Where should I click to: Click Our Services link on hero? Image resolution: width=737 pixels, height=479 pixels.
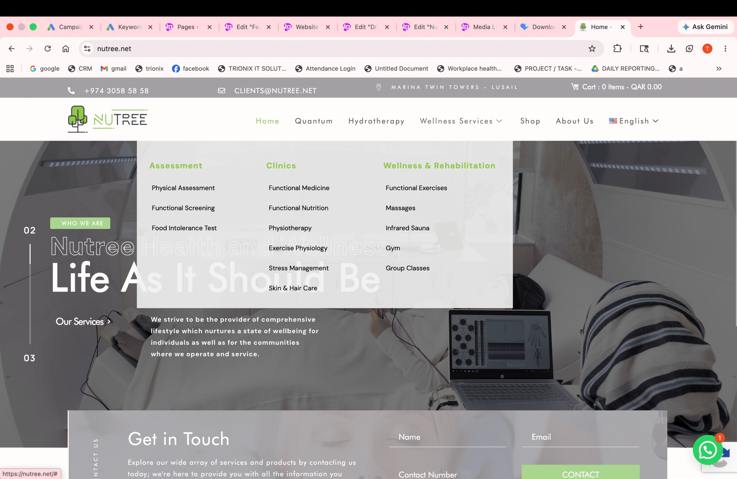[x=83, y=322]
